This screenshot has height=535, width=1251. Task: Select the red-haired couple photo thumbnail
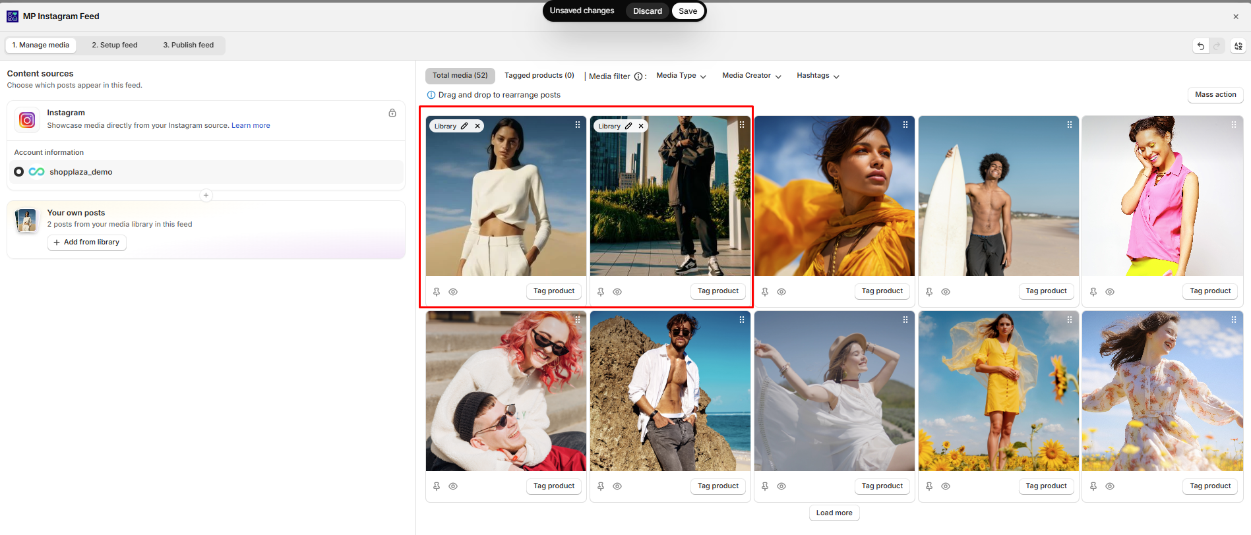point(506,391)
